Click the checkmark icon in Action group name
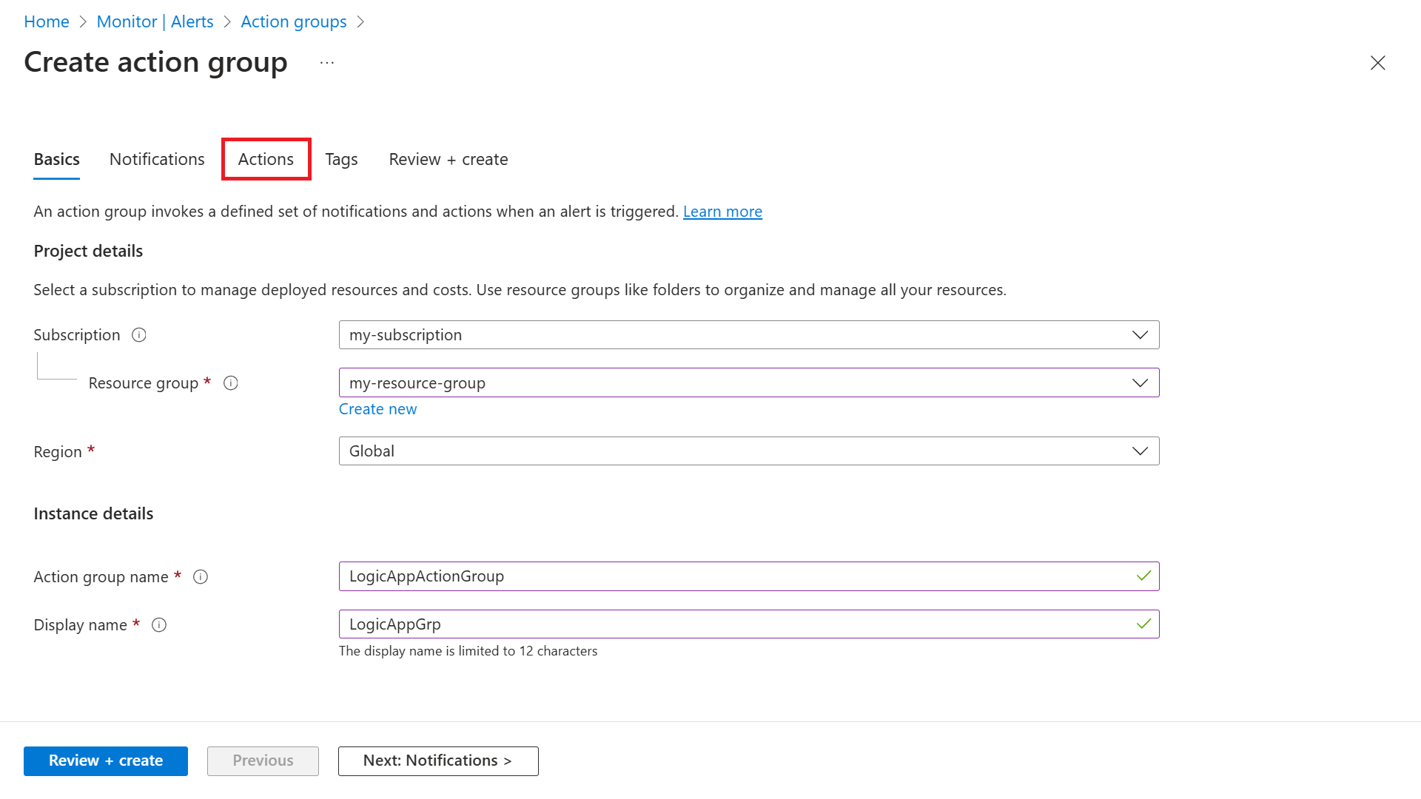Viewport: 1421px width, 799px height. pos(1143,576)
